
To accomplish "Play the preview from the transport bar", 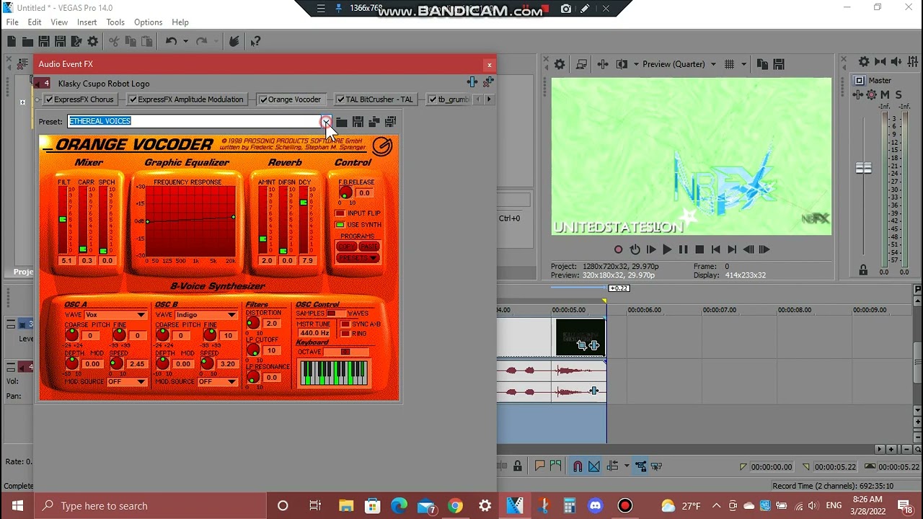I will tap(666, 249).
